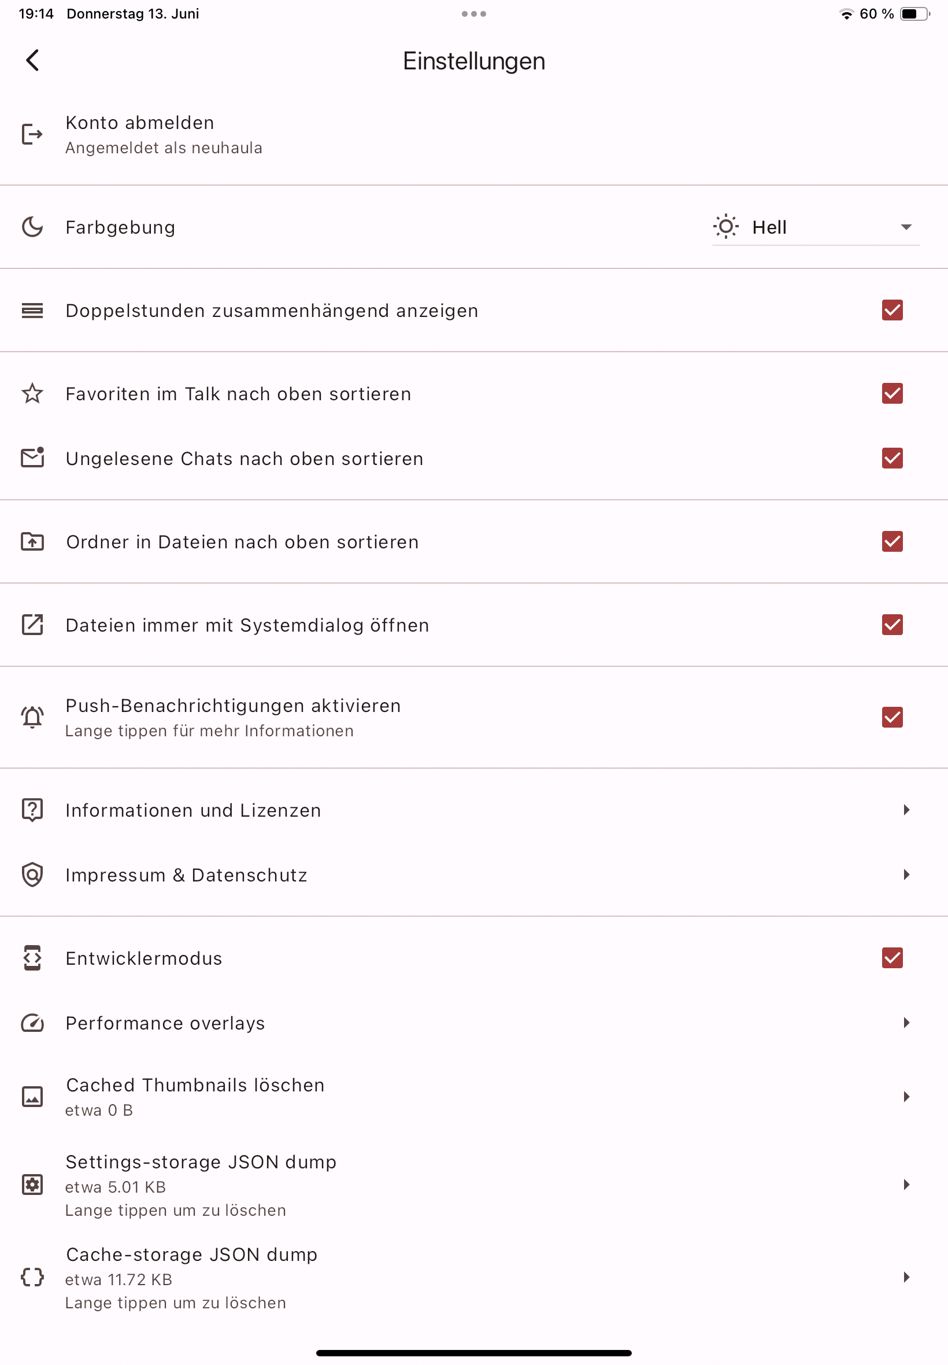Expand the Settings-storage JSON dump arrow
The height and width of the screenshot is (1365, 948).
906,1185
